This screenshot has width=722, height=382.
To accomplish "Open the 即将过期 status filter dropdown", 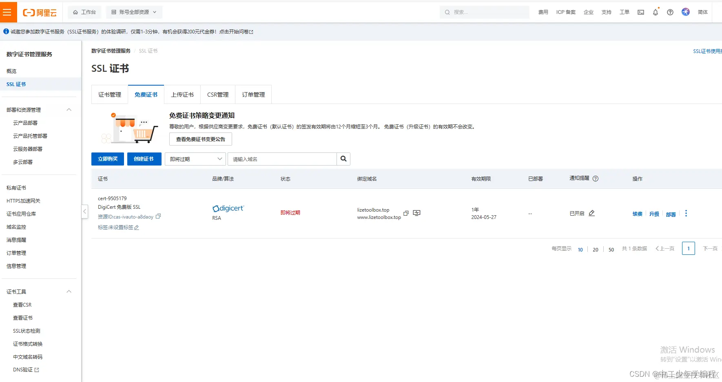I will click(195, 159).
